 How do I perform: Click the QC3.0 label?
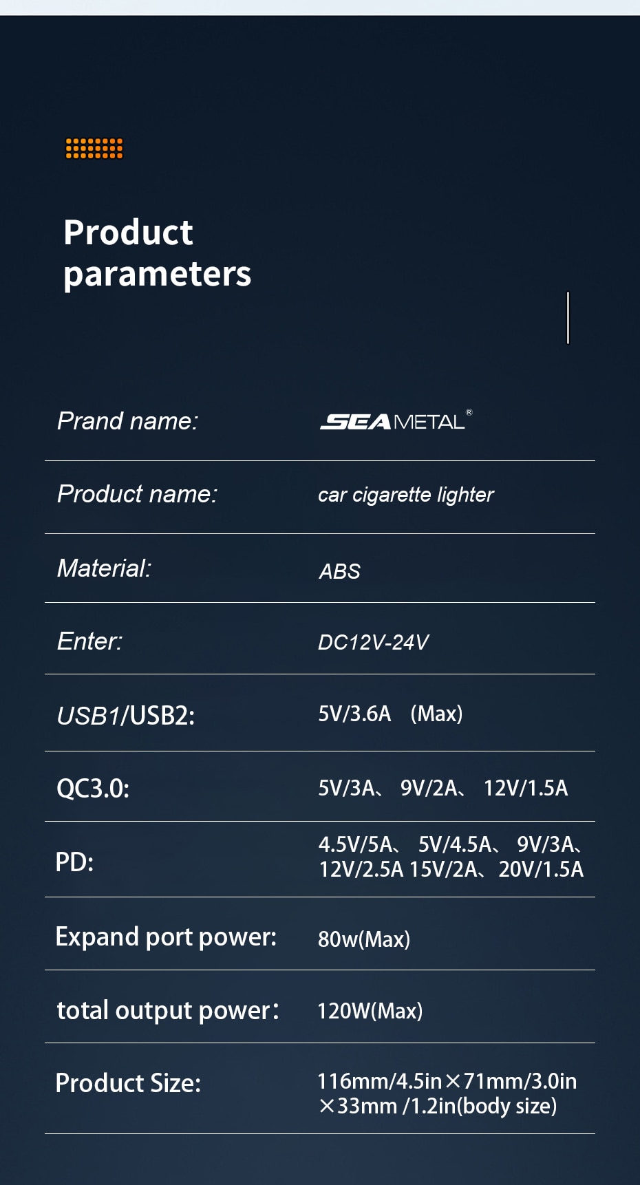93,788
